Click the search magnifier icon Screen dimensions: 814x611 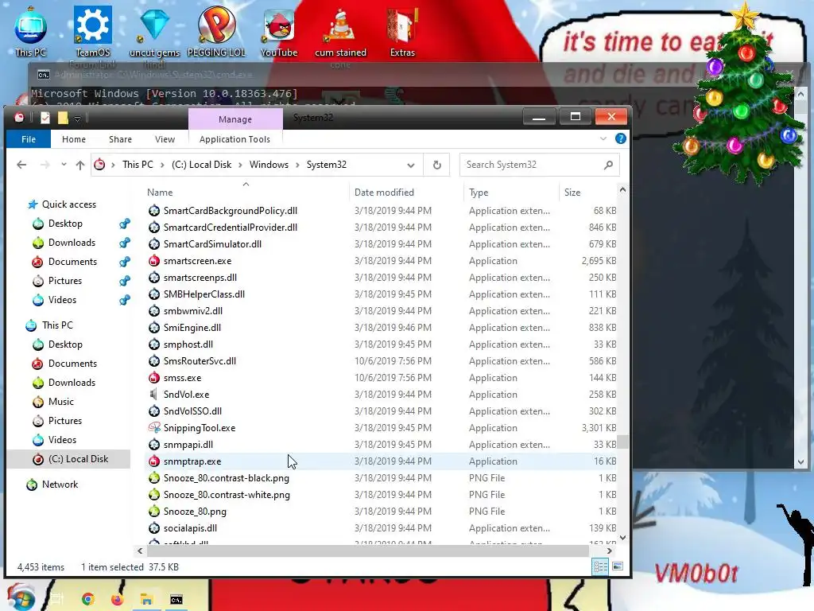pos(608,165)
